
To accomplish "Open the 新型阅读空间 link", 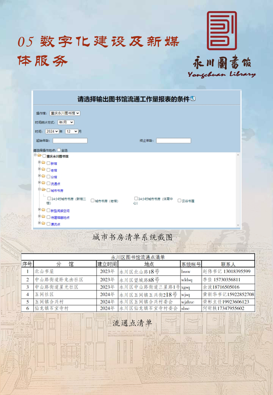I will 60,210.
